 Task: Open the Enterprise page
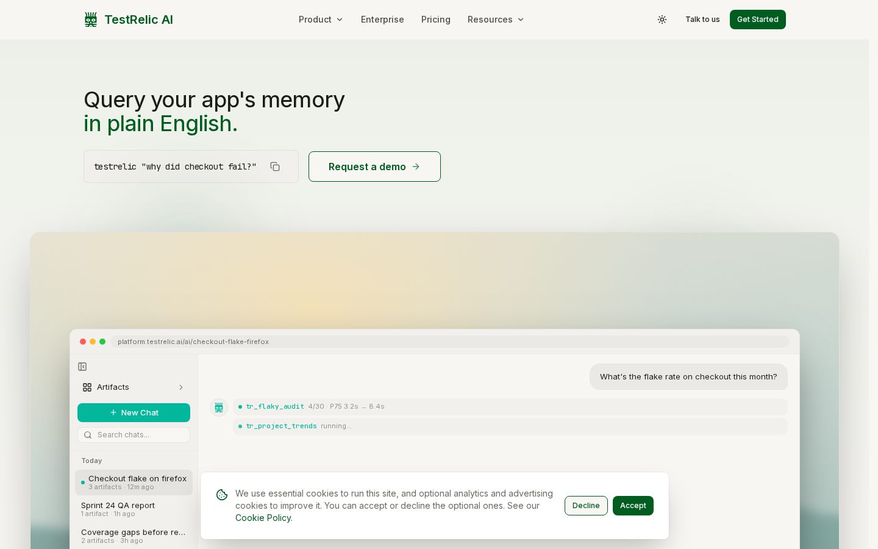[382, 20]
